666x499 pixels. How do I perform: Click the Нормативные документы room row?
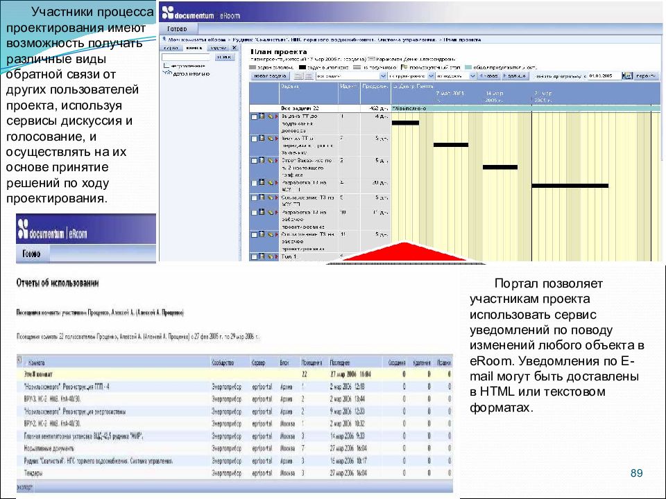point(234,448)
